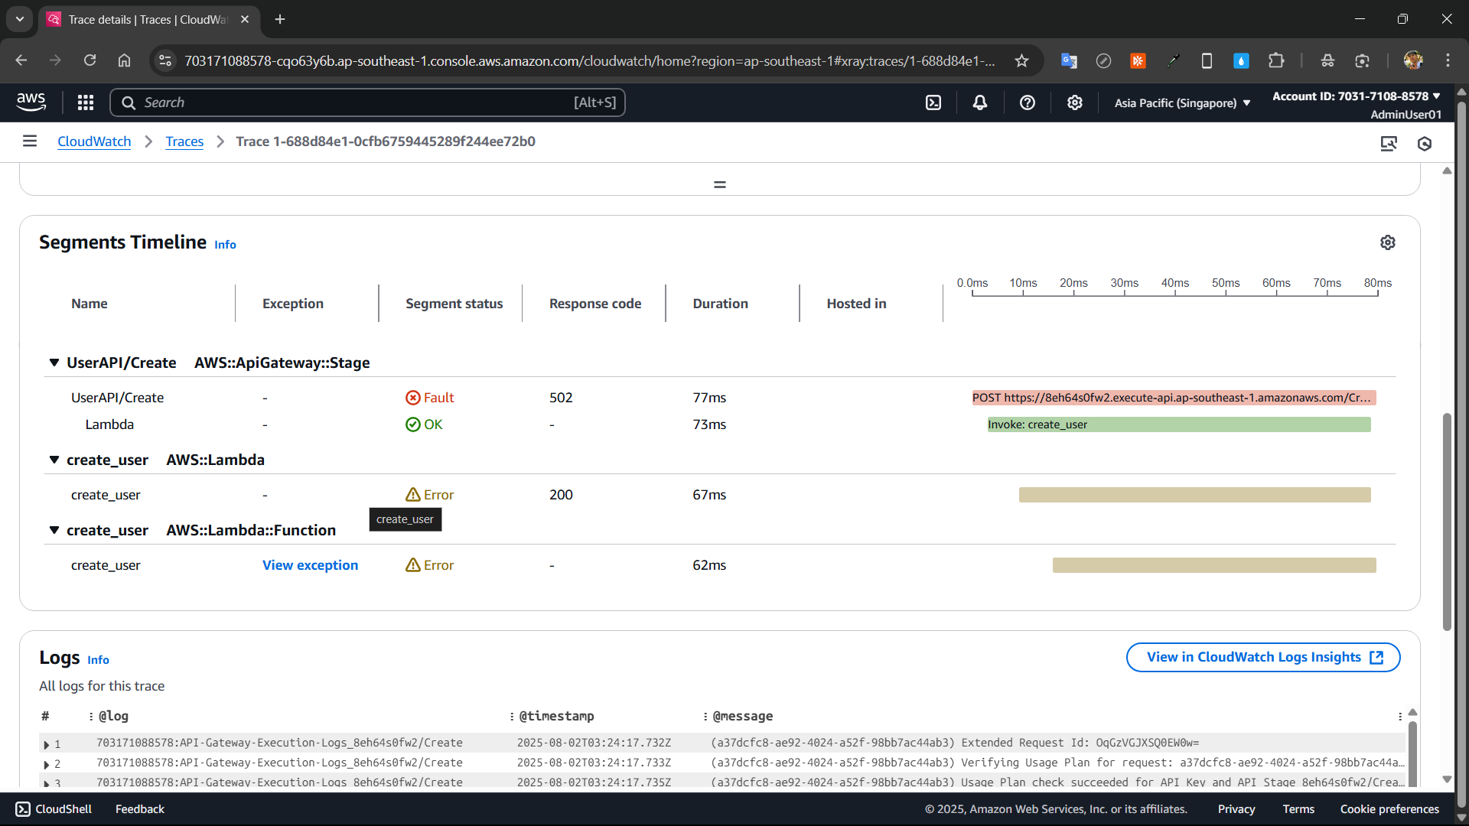This screenshot has height=826, width=1469.
Task: Open the Account ID dropdown menu
Action: point(1357,96)
